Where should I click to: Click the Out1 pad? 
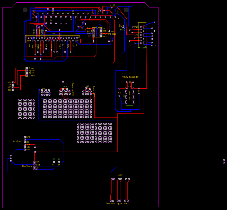pyautogui.click(x=93, y=28)
